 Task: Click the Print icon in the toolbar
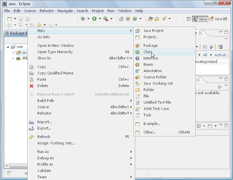(x=27, y=19)
